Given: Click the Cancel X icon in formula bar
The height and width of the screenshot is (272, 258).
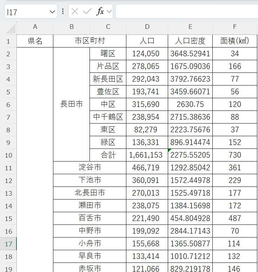Looking at the screenshot, I should (x=75, y=12).
